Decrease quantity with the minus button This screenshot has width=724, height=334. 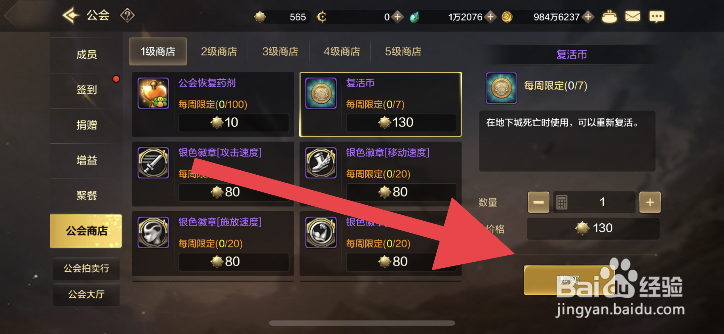pos(538,202)
